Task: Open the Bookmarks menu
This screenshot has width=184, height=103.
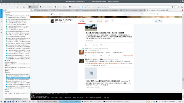Action: click(20, 4)
